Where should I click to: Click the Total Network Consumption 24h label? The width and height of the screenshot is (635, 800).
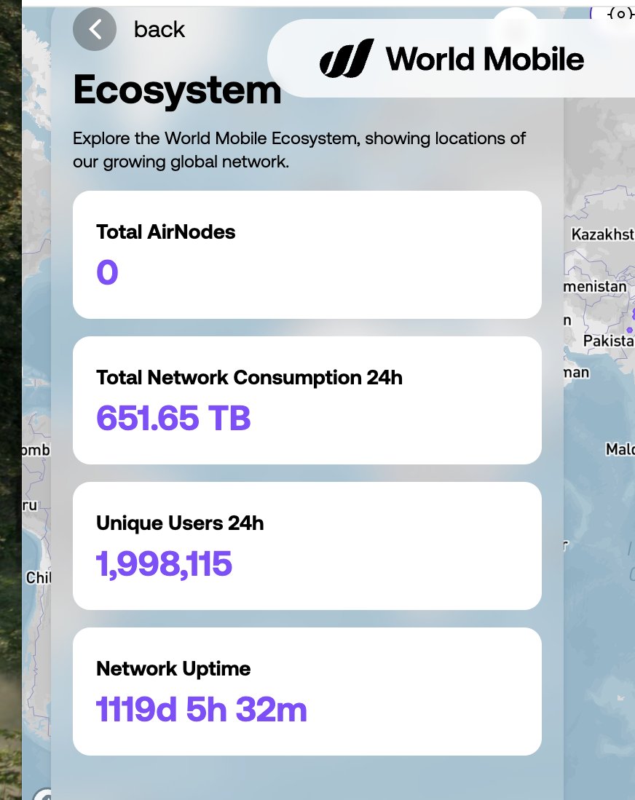(x=249, y=378)
